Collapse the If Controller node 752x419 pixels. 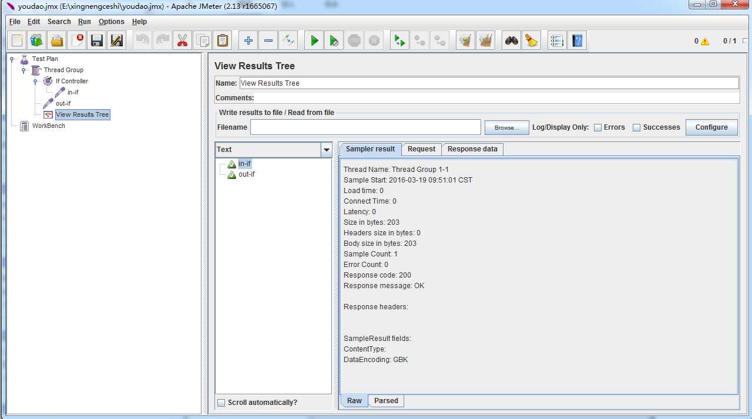click(x=35, y=82)
